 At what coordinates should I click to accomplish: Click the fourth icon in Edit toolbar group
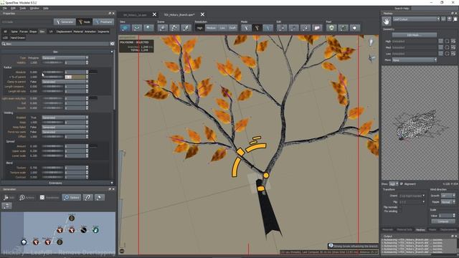click(317, 28)
